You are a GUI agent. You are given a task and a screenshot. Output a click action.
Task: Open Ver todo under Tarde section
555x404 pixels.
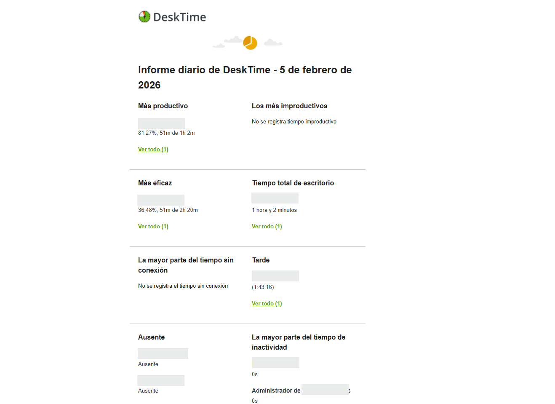click(267, 304)
